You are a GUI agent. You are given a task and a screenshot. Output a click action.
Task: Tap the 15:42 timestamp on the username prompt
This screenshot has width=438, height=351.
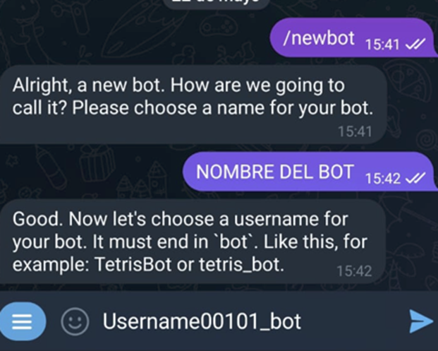click(353, 270)
